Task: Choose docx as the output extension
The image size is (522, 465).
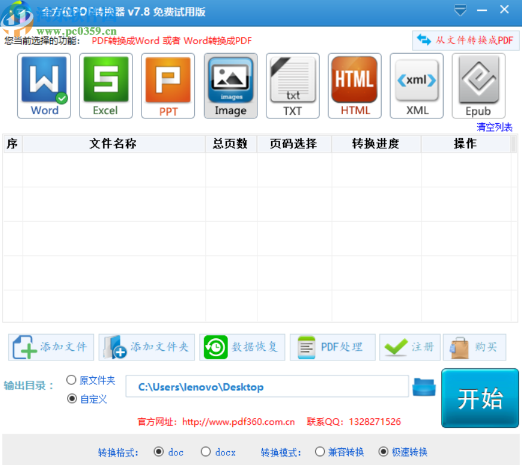Action: [205, 452]
